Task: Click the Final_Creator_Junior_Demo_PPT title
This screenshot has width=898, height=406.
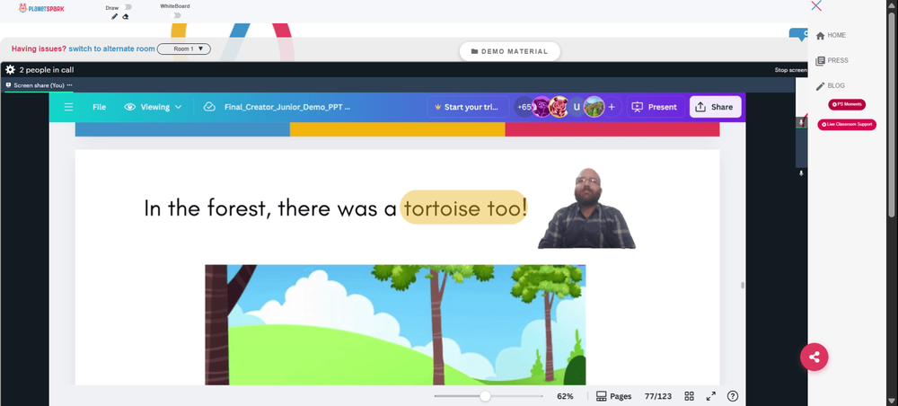Action: point(287,107)
